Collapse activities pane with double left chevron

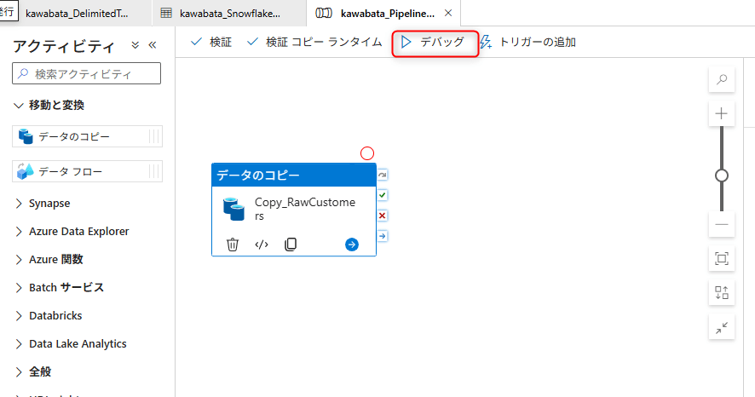pos(153,45)
